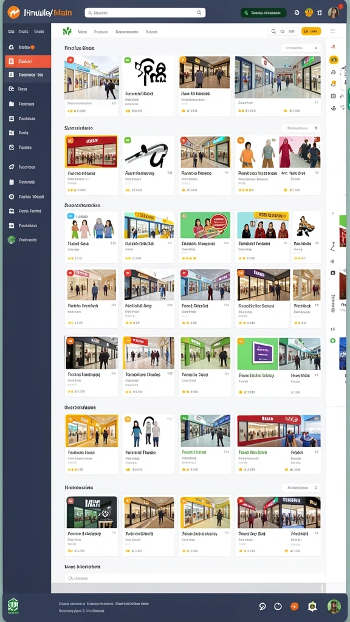This screenshot has width=350, height=622.
Task: Click inside the top search field
Action: tap(145, 13)
